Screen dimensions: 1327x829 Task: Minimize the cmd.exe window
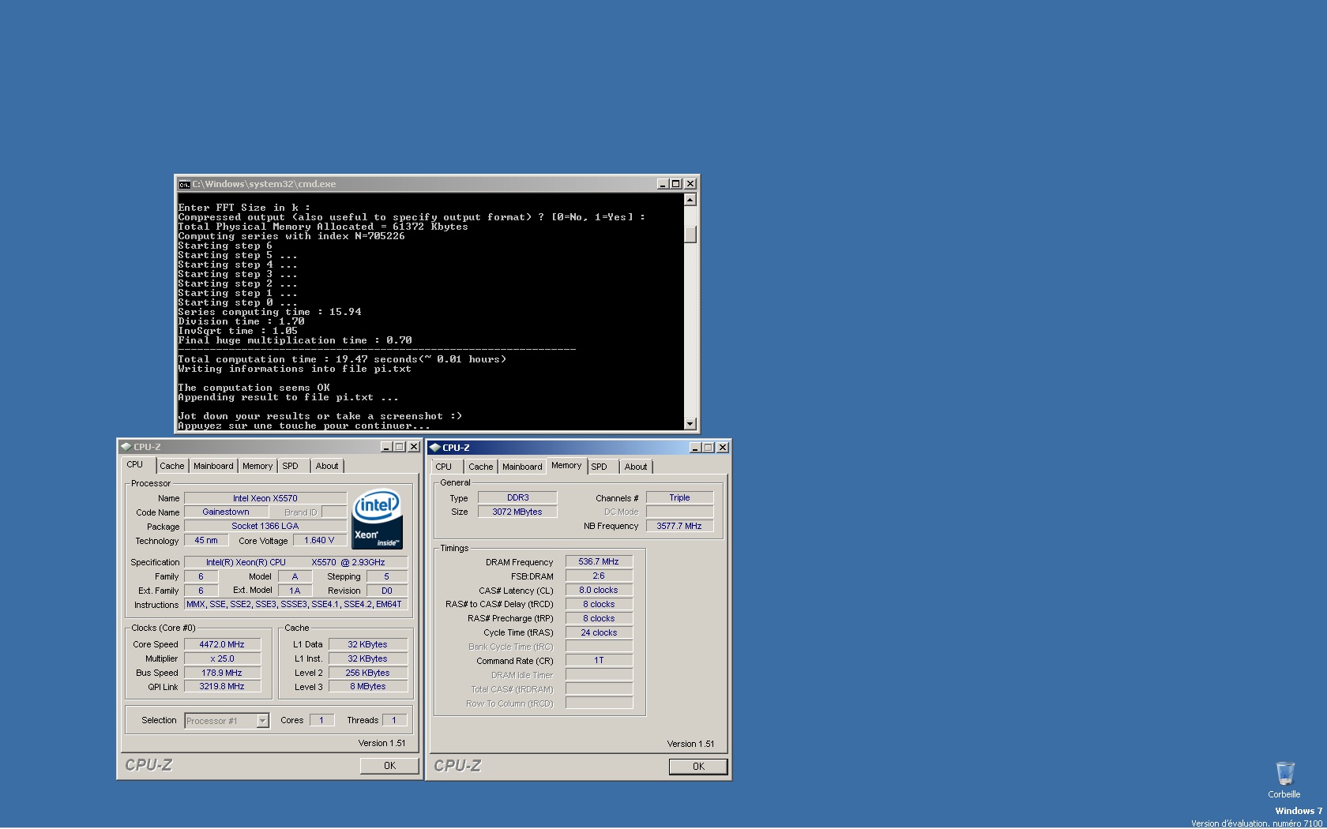click(x=663, y=184)
